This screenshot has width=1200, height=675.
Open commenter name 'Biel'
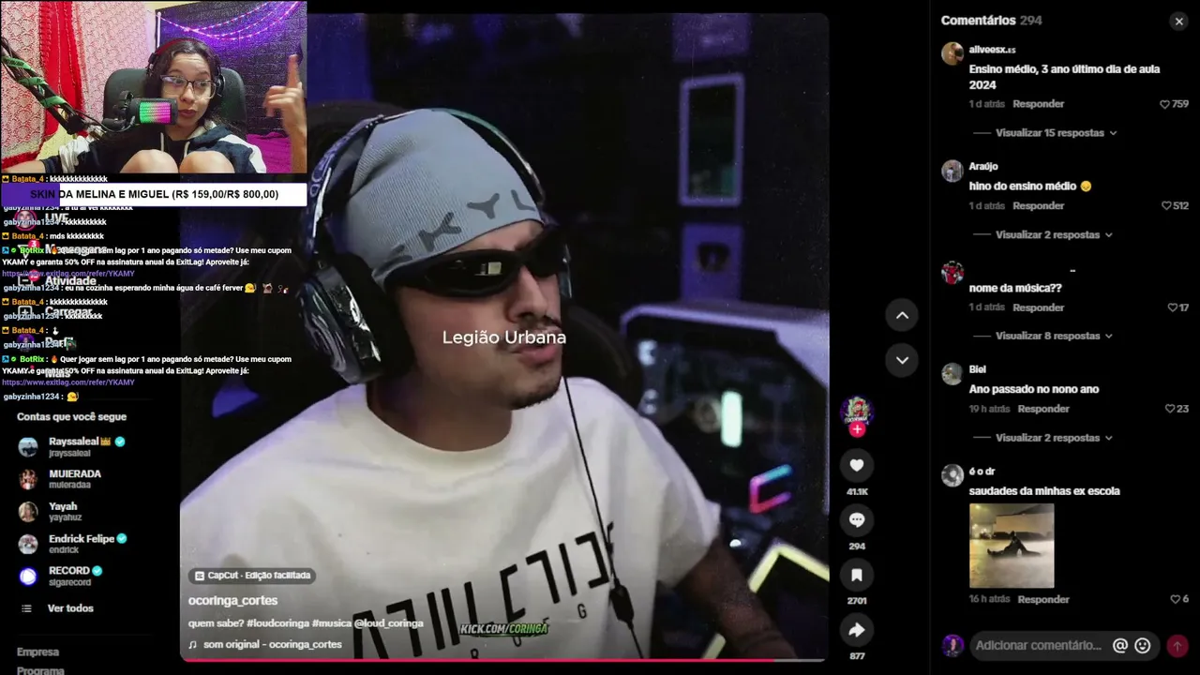coord(978,369)
